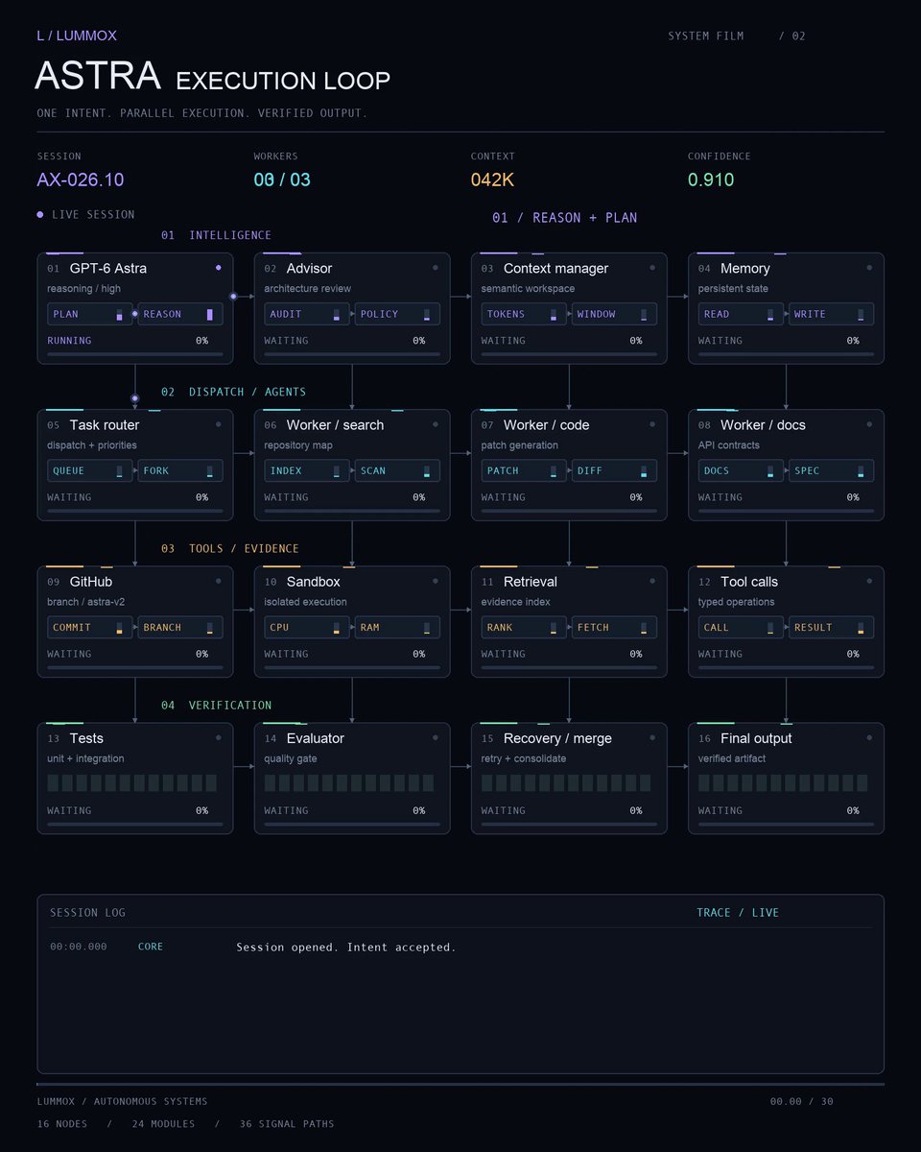Click the GitHub node status dot

(x=219, y=581)
